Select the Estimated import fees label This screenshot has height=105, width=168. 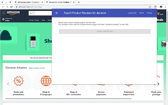coord(129,93)
